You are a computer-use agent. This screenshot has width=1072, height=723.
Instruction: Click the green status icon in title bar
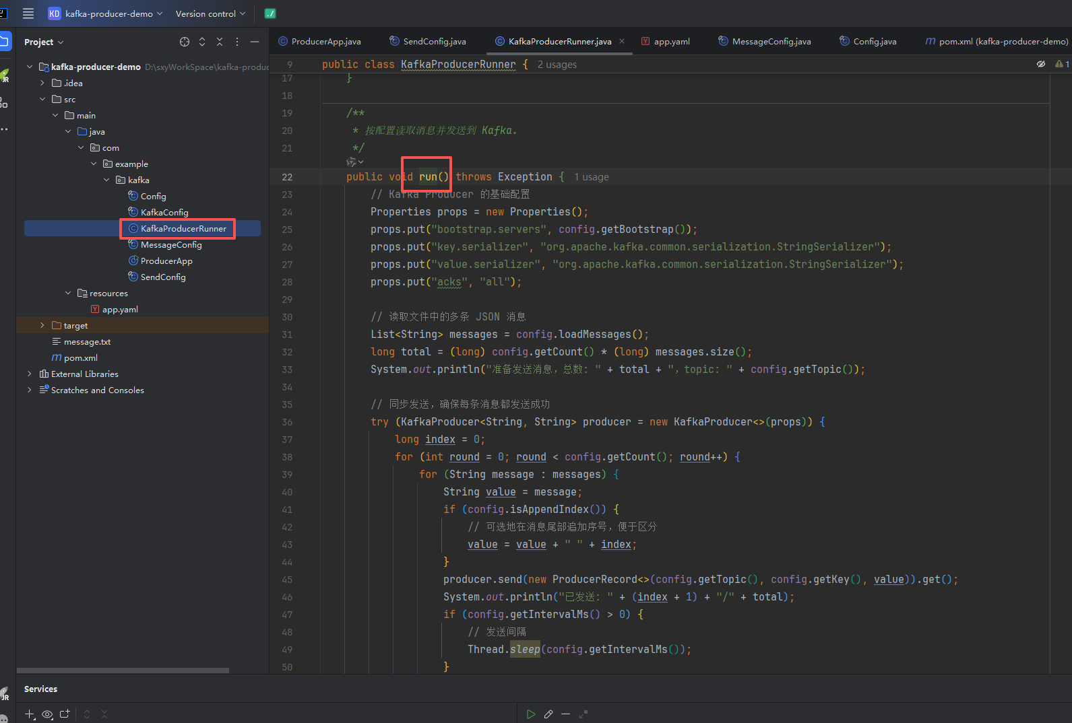point(270,13)
